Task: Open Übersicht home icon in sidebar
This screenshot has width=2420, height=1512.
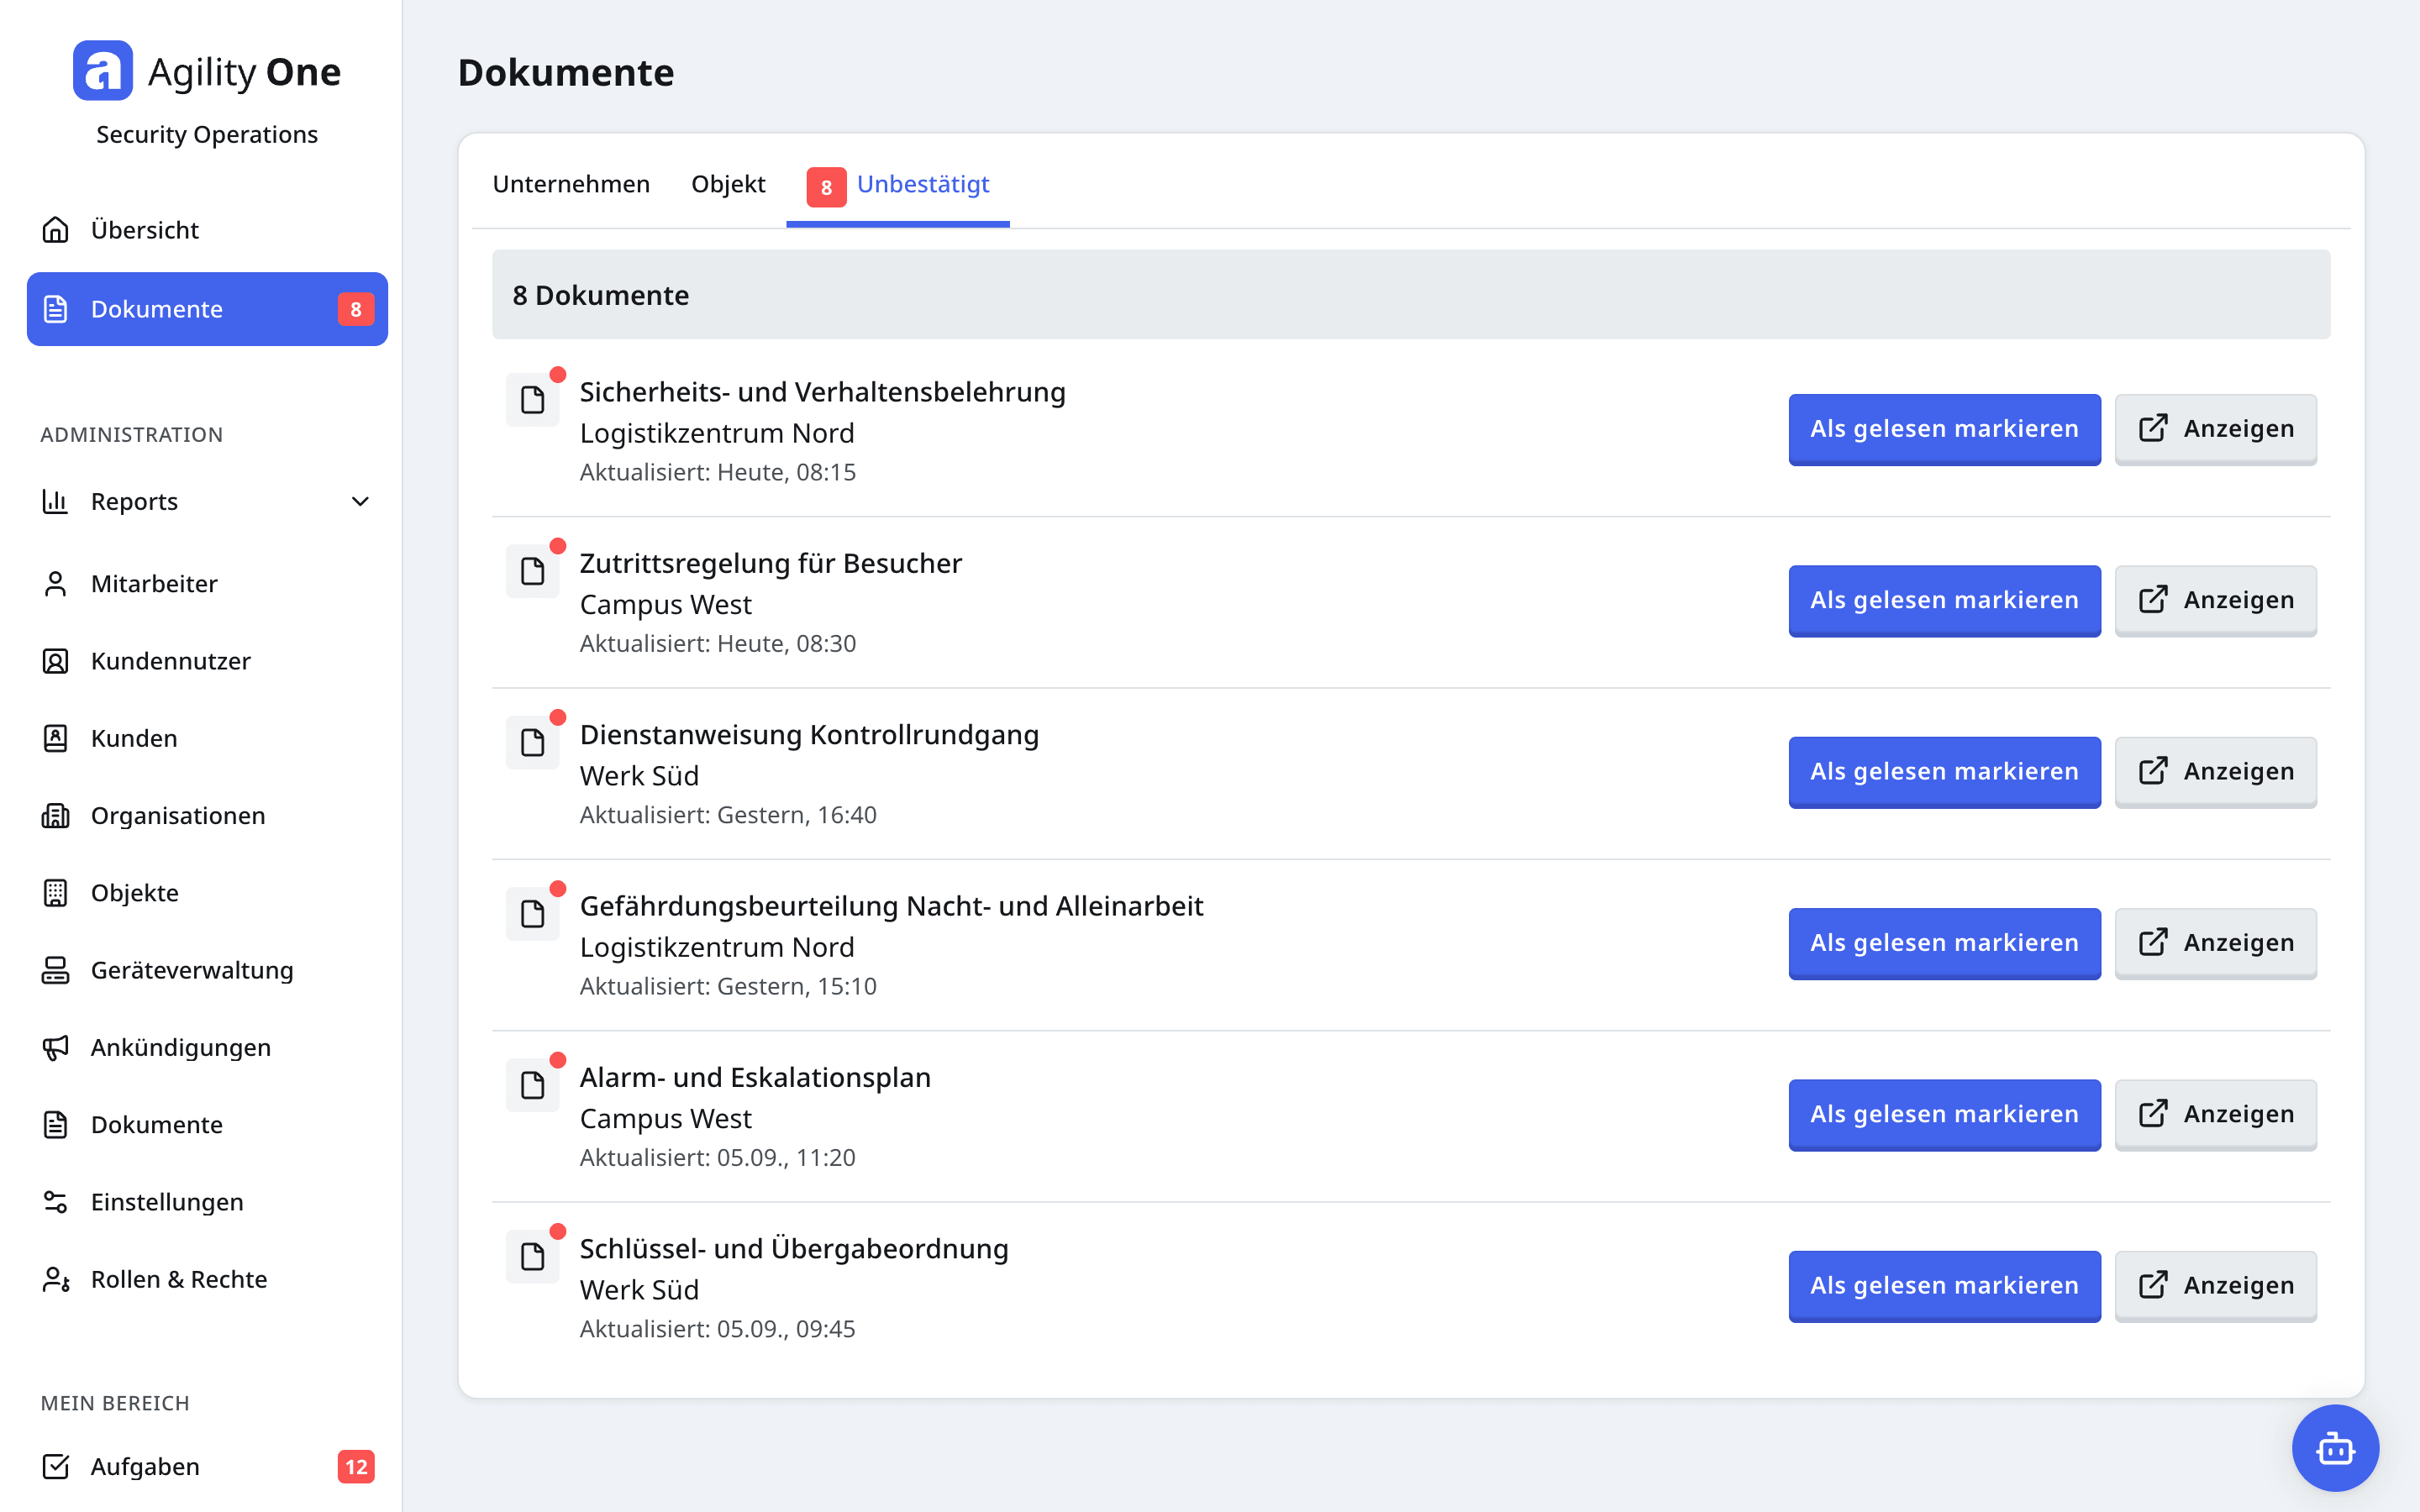Action: click(x=56, y=230)
